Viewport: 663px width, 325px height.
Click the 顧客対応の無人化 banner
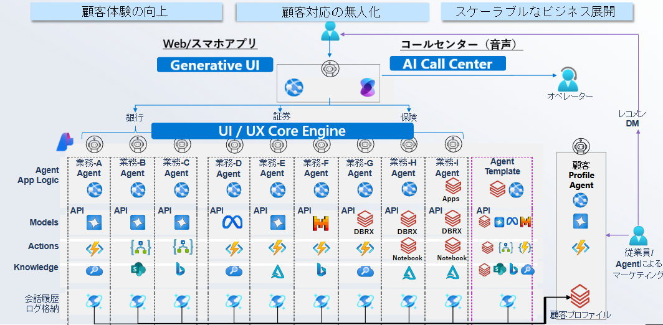332,12
